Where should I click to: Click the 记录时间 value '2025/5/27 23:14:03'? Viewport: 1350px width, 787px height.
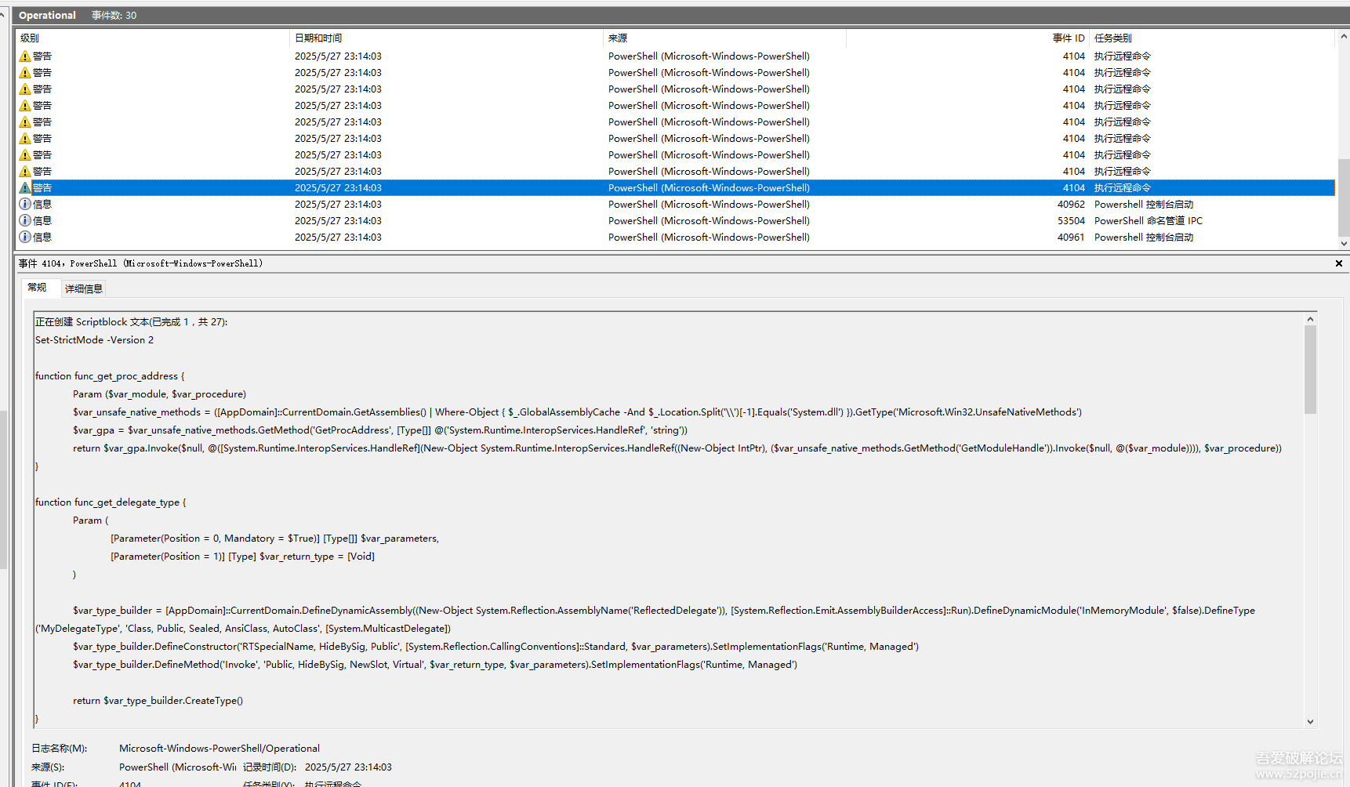[348, 767]
